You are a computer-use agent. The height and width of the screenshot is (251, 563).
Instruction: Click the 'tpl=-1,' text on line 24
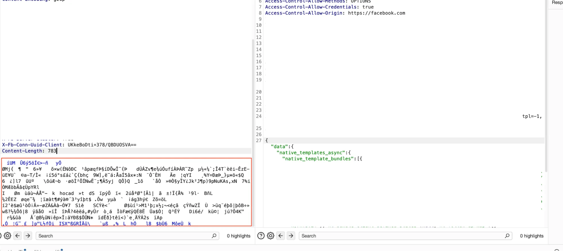[x=532, y=116]
